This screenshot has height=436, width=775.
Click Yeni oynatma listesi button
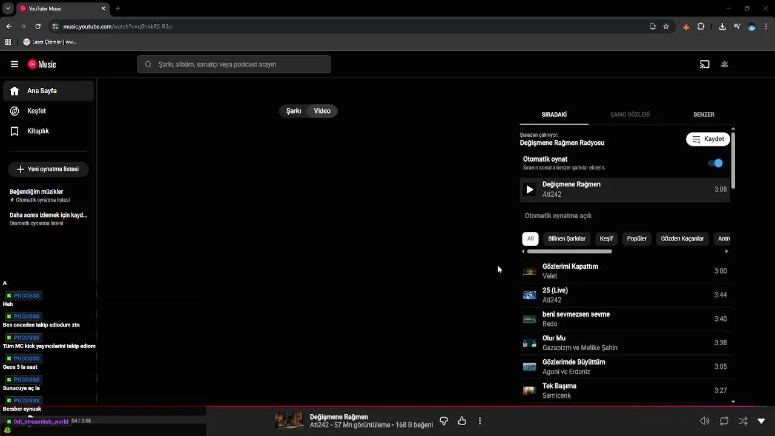48,169
